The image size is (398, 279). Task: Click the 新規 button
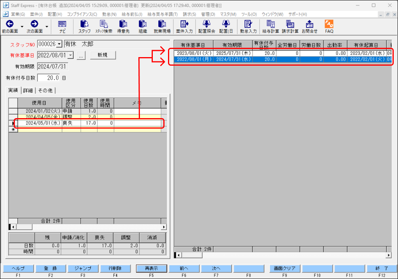point(103,55)
